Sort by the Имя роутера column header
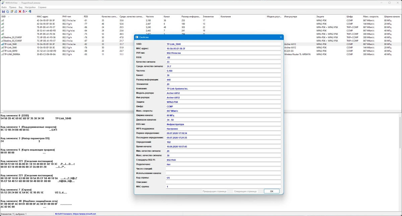Viewport: 402px width, 216px height. tap(299, 16)
